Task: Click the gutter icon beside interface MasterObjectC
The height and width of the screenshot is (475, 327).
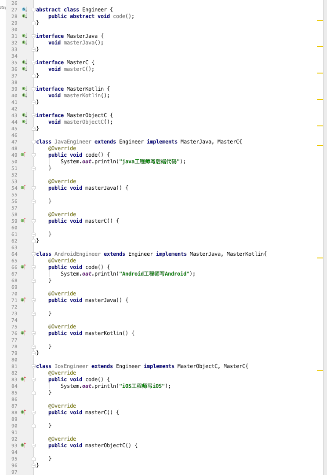Action: 24,115
